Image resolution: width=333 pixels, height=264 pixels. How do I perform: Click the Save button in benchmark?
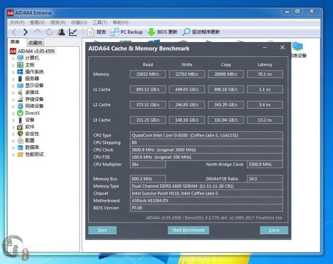click(102, 230)
